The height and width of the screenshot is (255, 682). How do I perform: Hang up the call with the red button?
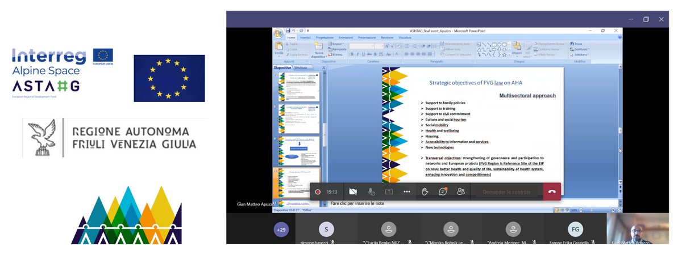(551, 192)
